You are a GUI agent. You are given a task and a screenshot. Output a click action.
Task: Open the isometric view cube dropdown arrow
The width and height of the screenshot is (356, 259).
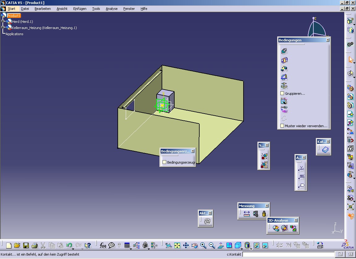click(242, 249)
